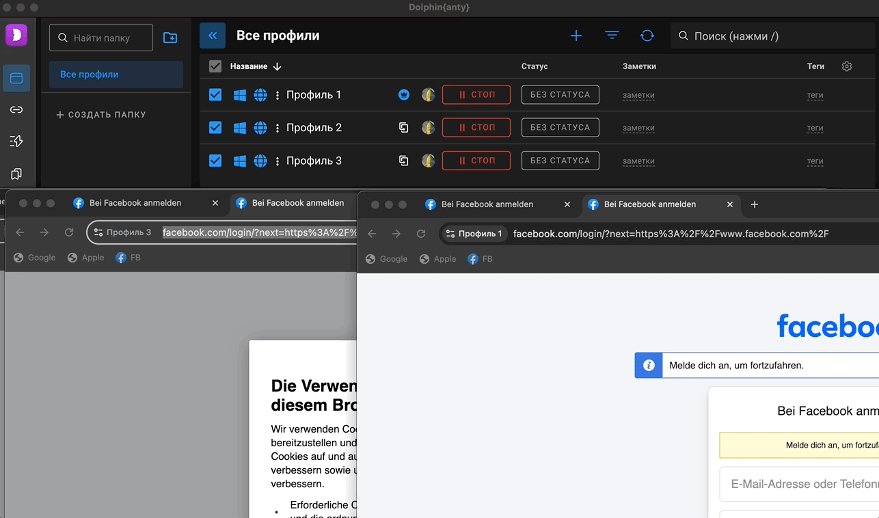Switch to first Bei Facebook anmelden tab in Профиль 1 window

487,204
